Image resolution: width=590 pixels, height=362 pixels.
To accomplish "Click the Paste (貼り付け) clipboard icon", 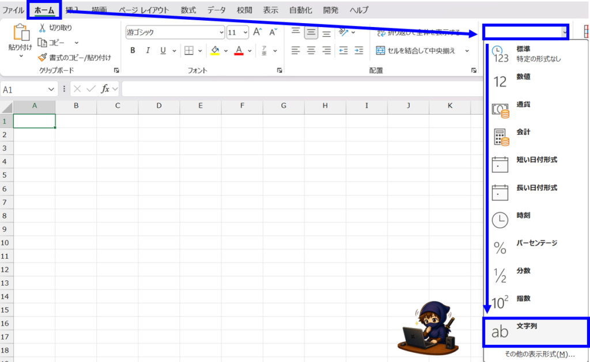I will [x=21, y=32].
